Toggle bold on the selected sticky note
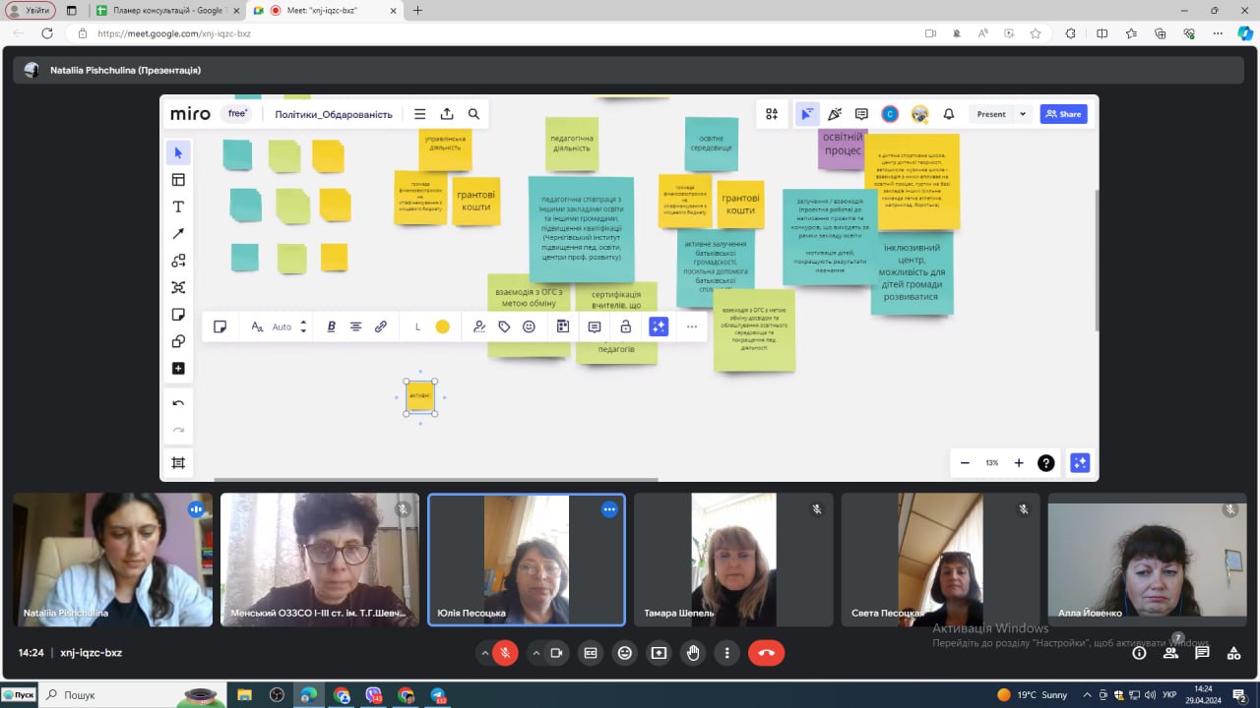Screen dimensions: 1260x708 coord(331,326)
